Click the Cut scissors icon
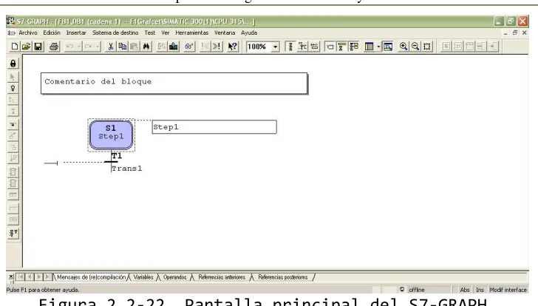 point(111,47)
